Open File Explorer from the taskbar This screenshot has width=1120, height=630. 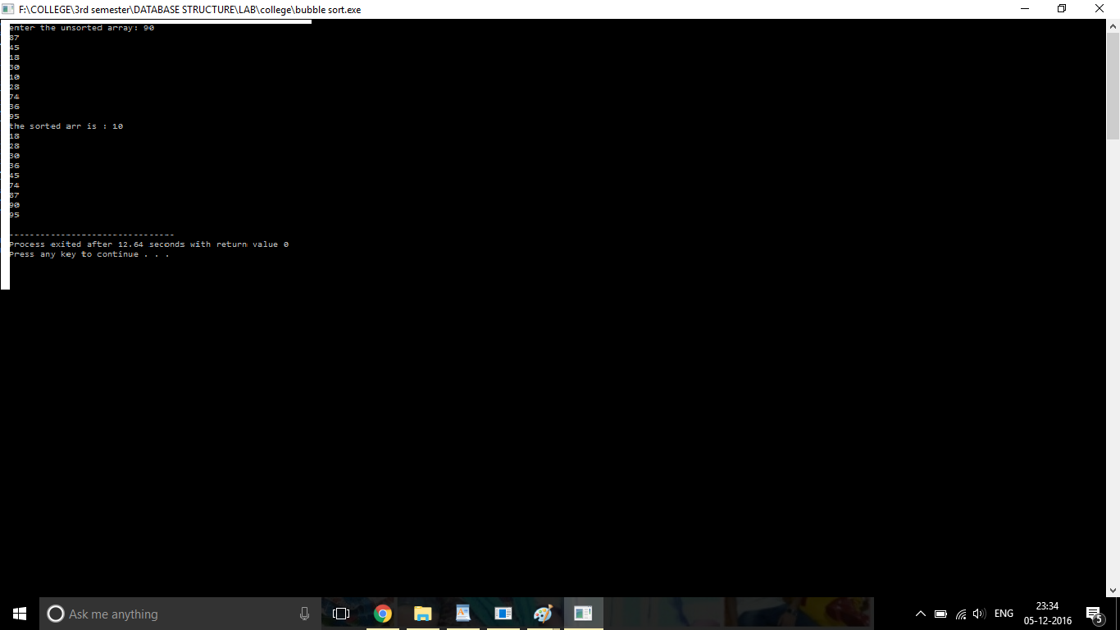(422, 614)
